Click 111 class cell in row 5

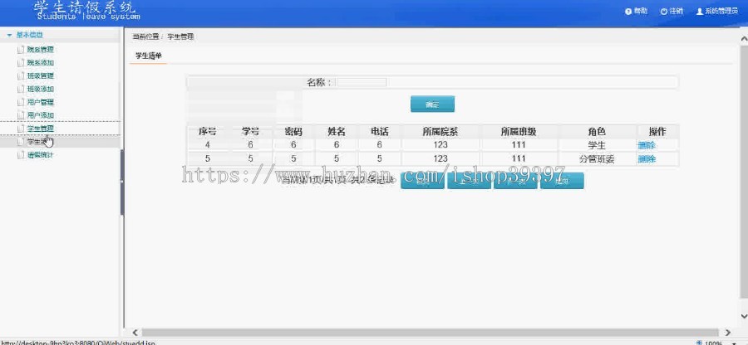(518, 158)
